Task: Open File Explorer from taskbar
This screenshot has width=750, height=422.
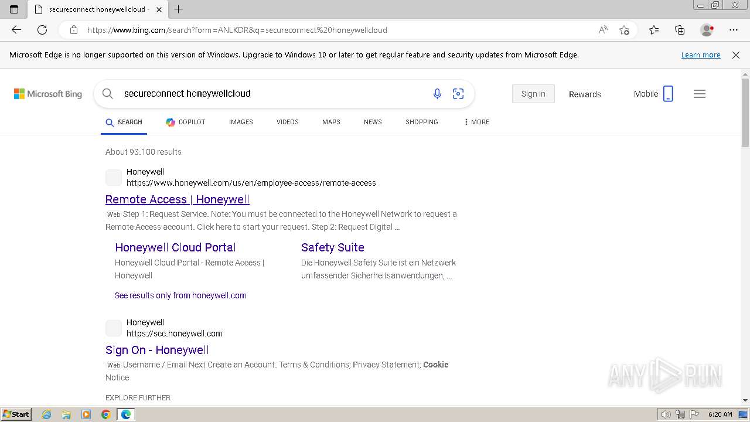Action: coord(66,414)
